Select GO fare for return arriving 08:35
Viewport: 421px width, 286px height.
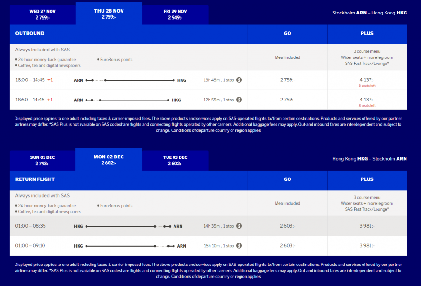(288, 226)
